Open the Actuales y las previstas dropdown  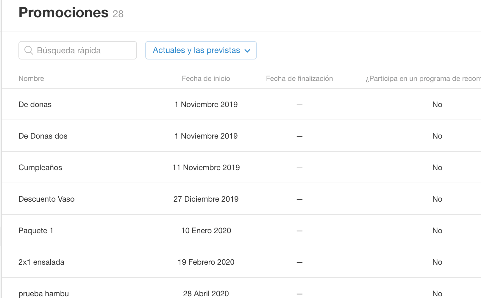(201, 50)
